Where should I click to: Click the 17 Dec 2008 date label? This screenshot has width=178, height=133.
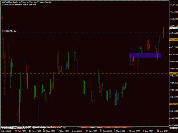coord(63,131)
